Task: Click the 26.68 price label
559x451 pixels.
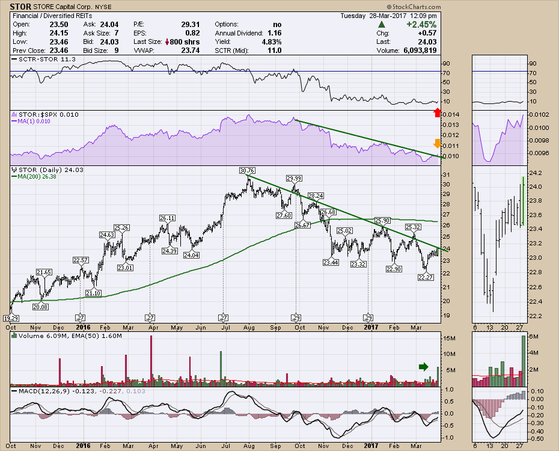Action: (x=328, y=212)
